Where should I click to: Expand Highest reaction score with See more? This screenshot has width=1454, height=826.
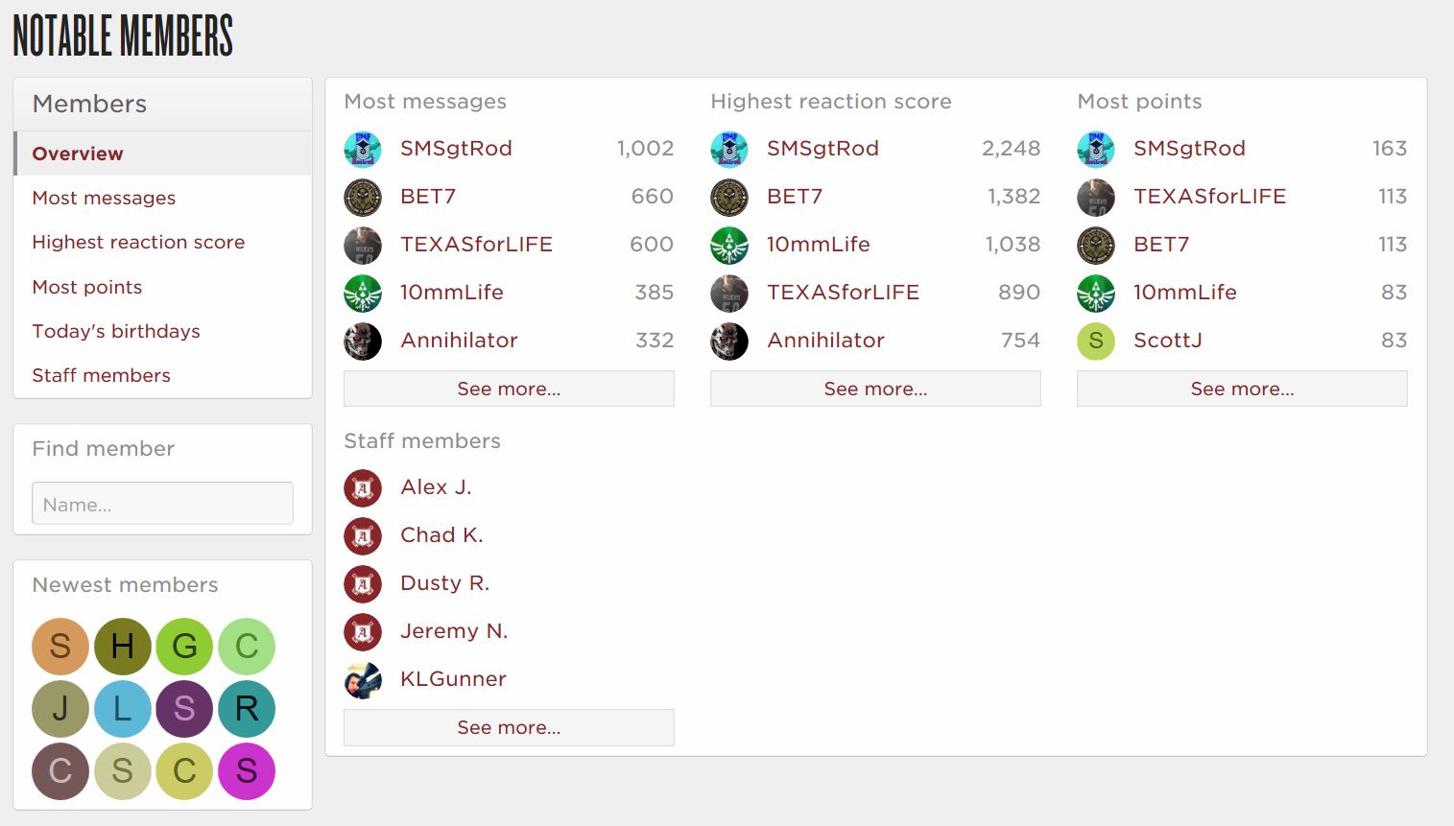click(x=875, y=389)
